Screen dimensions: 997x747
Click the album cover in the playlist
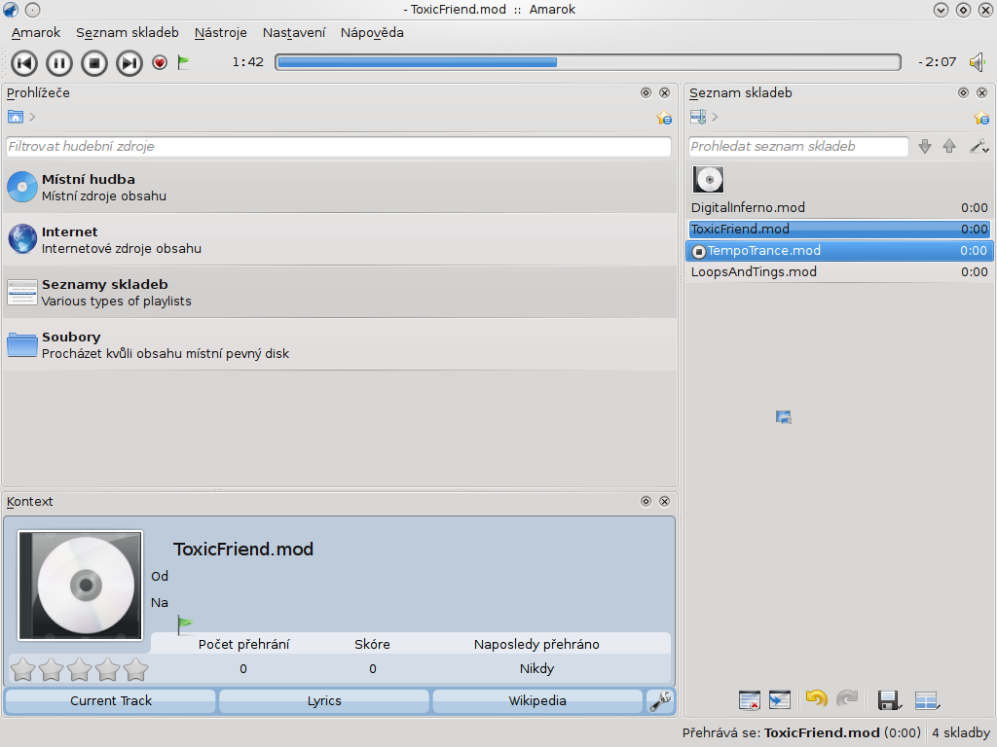point(709,179)
